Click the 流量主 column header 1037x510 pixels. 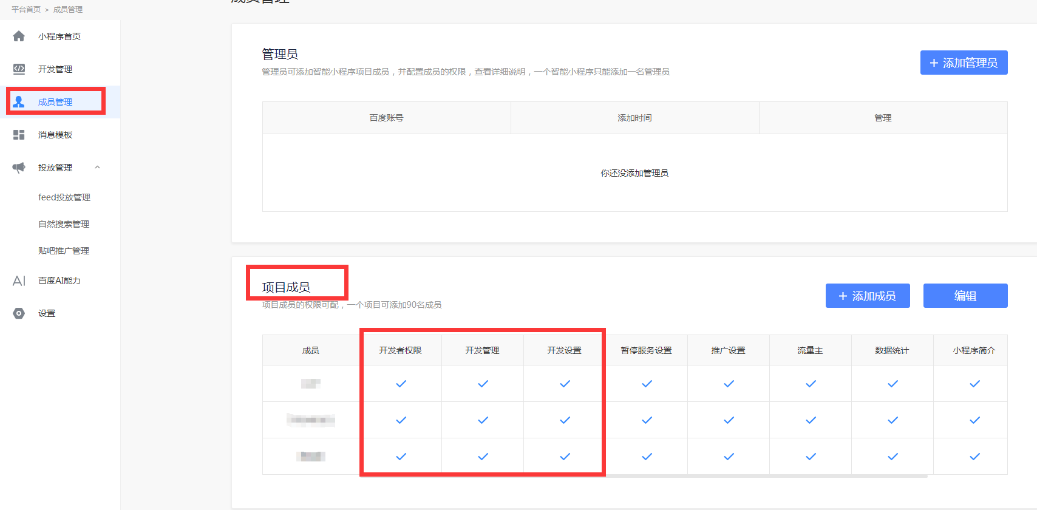[x=810, y=350]
